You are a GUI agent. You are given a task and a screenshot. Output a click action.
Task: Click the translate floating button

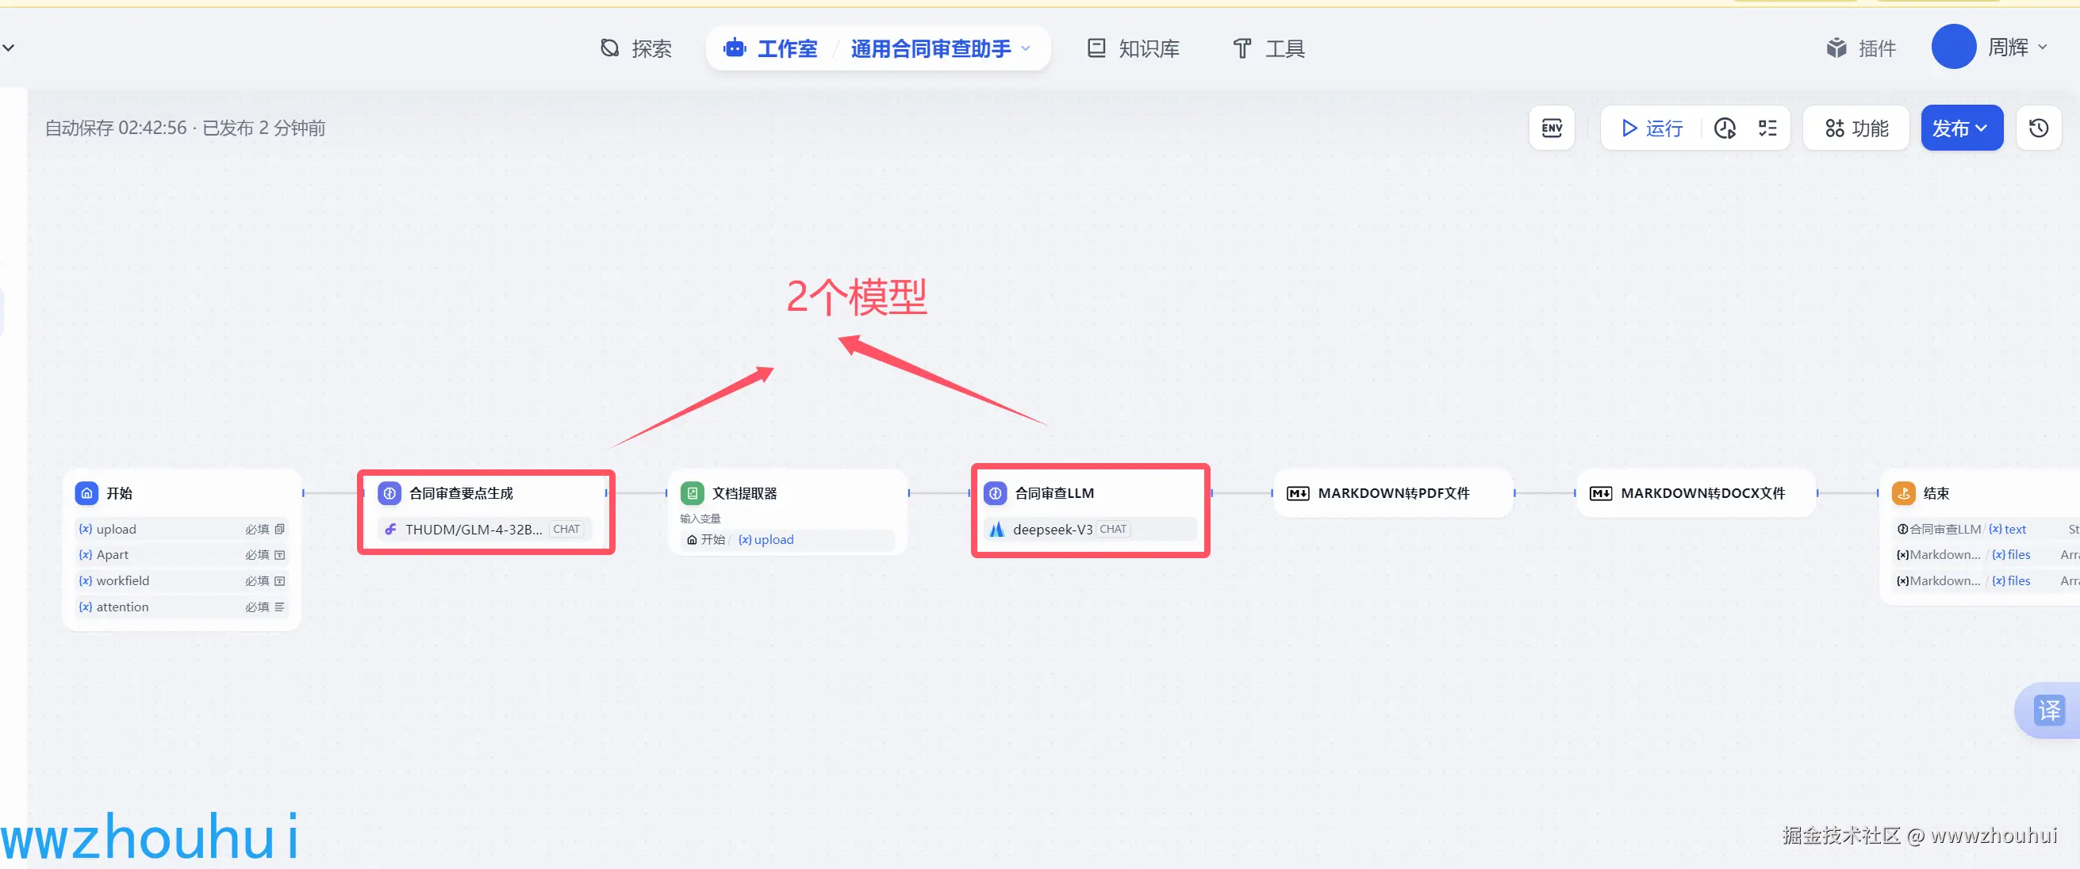coord(2048,710)
